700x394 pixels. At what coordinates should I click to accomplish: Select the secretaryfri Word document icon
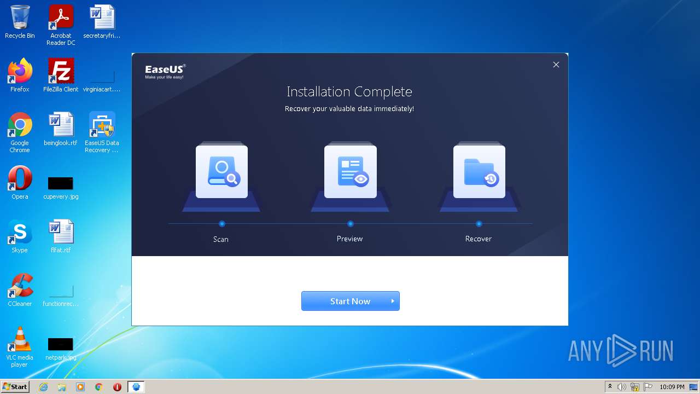[x=102, y=22]
